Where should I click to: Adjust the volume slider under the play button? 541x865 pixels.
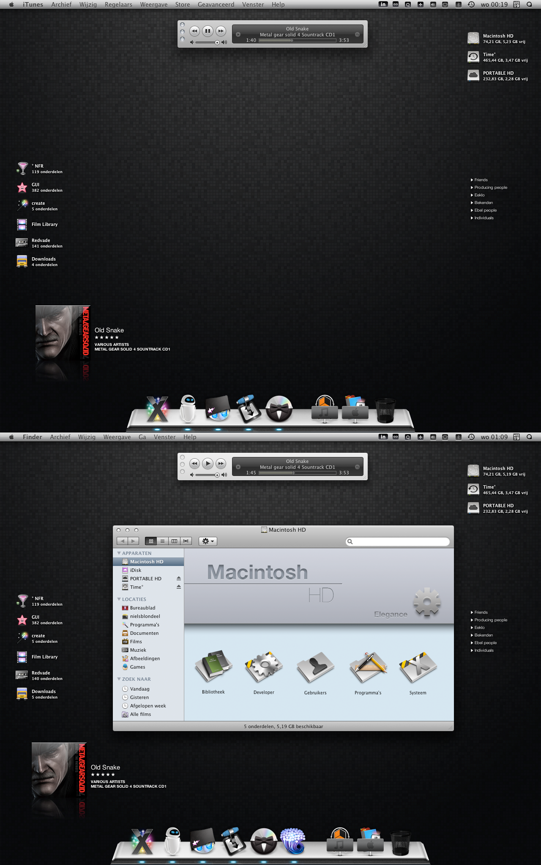tap(208, 475)
